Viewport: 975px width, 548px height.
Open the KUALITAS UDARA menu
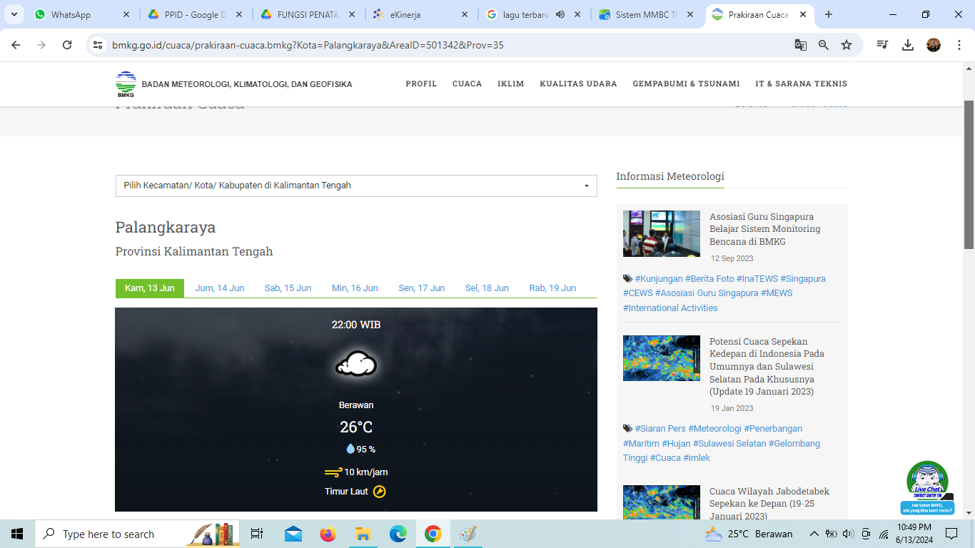click(578, 83)
